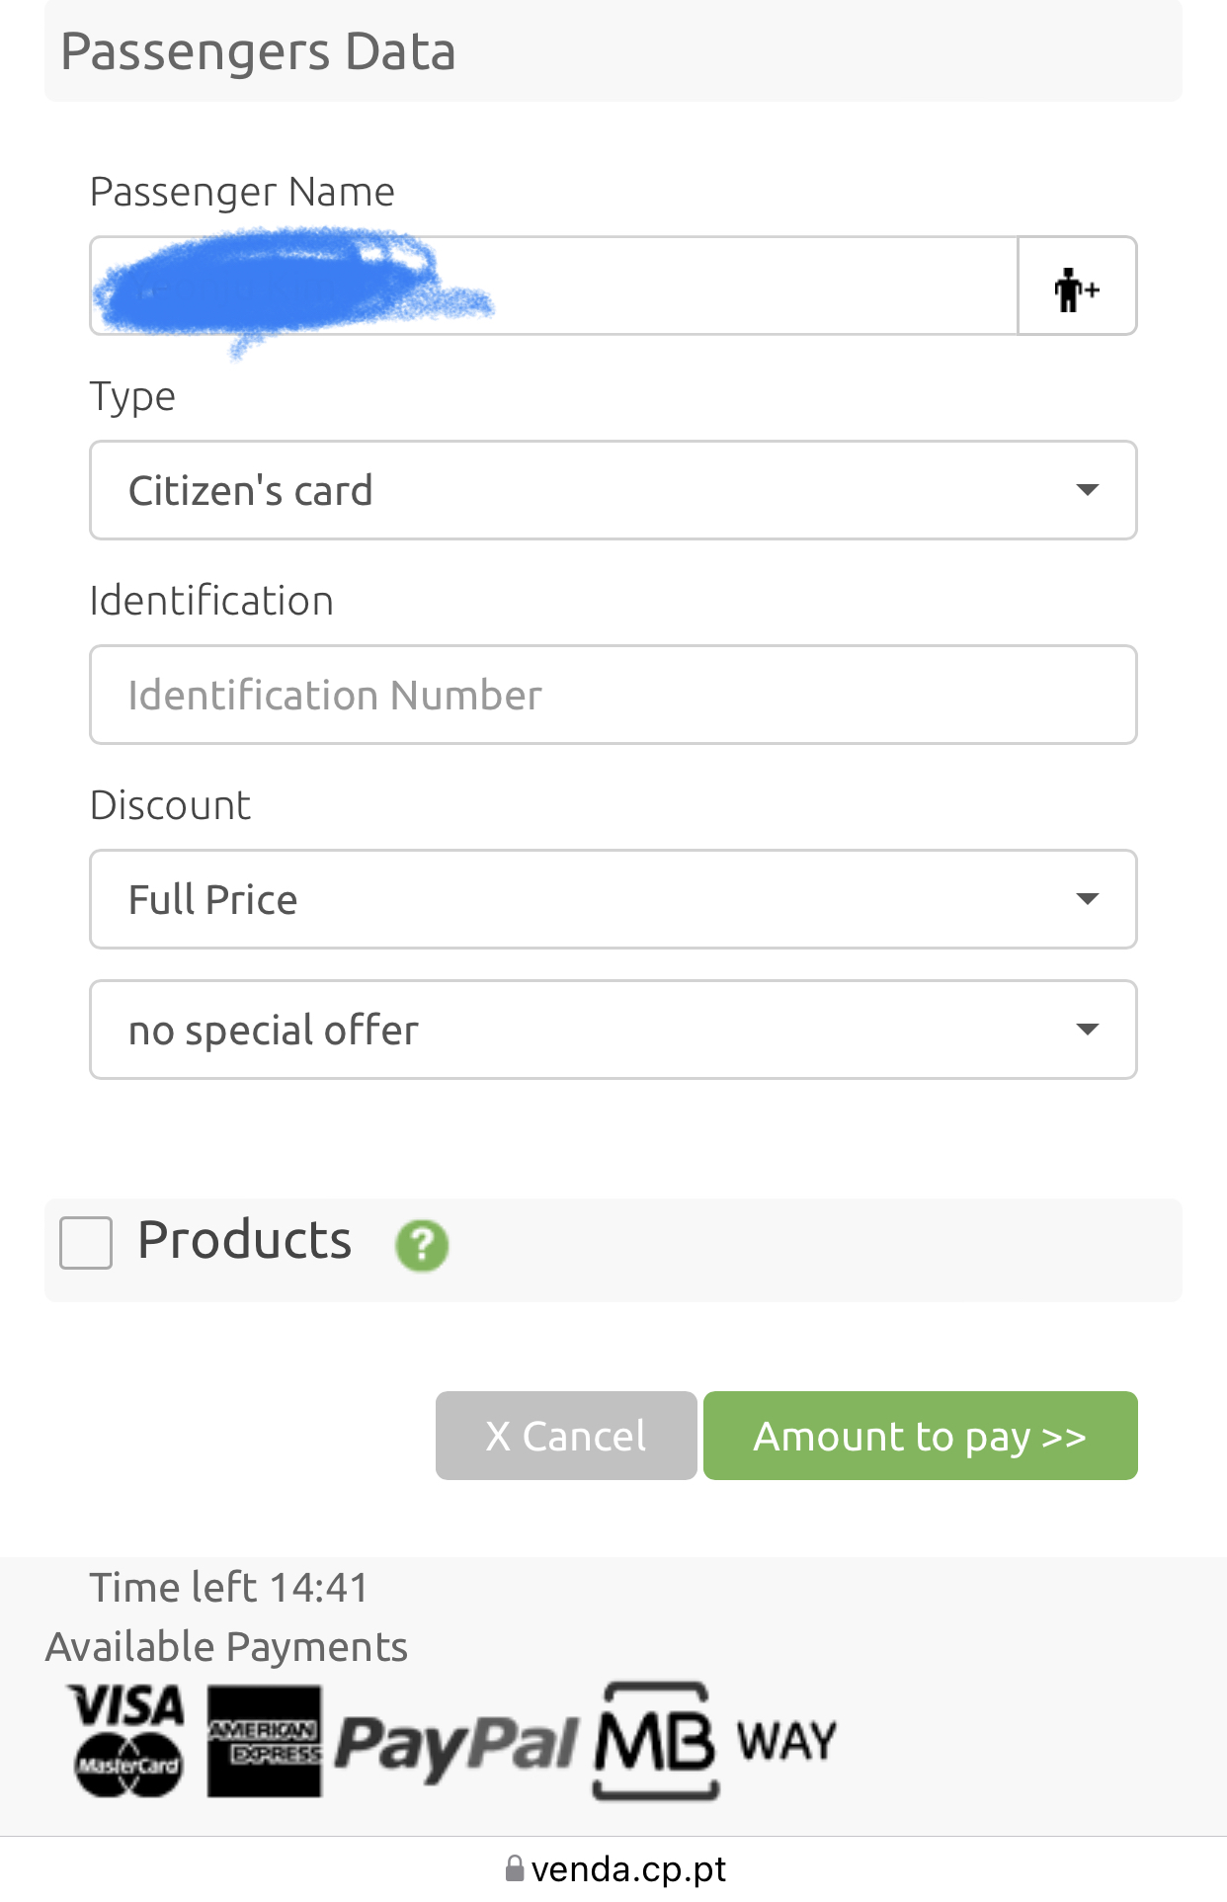Viewport: 1227px width, 1902px height.
Task: Click the add passenger icon
Action: 1076,288
